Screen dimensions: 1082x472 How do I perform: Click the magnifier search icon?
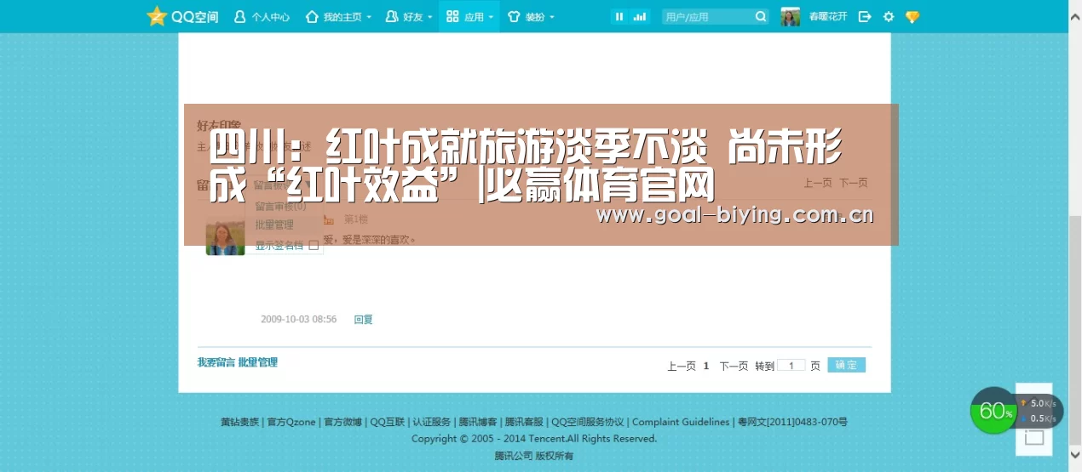pyautogui.click(x=761, y=16)
